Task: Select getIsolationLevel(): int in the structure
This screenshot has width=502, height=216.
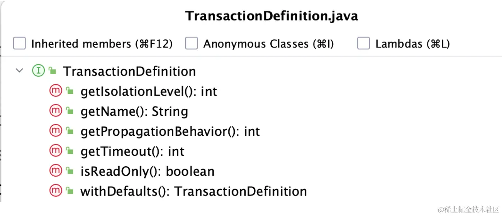Action: point(149,91)
